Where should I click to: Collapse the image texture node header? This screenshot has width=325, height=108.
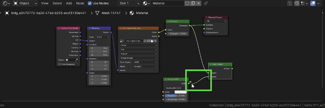coord(121,28)
